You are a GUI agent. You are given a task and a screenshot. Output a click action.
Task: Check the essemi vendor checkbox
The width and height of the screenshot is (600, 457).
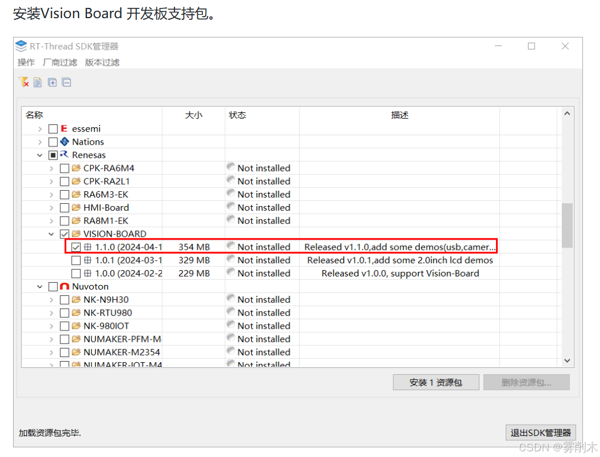[53, 129]
